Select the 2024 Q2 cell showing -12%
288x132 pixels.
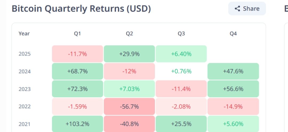click(129, 71)
